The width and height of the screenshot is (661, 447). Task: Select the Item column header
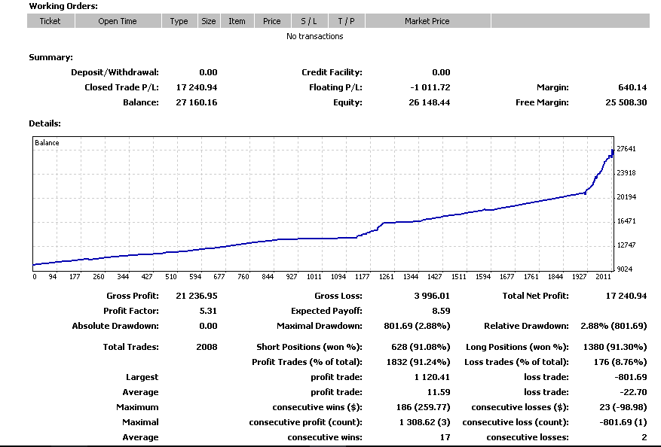[x=237, y=21]
